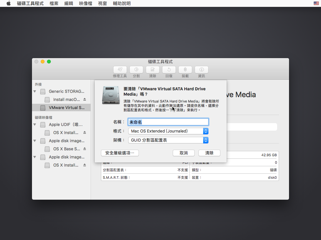Select Install macO... in the sidebar
321x240 pixels.
[x=61, y=99]
